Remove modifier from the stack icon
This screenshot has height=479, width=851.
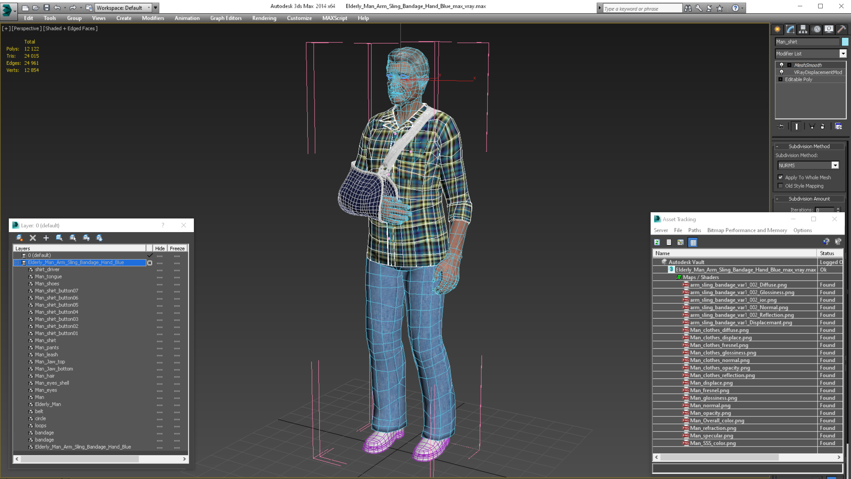coord(823,126)
